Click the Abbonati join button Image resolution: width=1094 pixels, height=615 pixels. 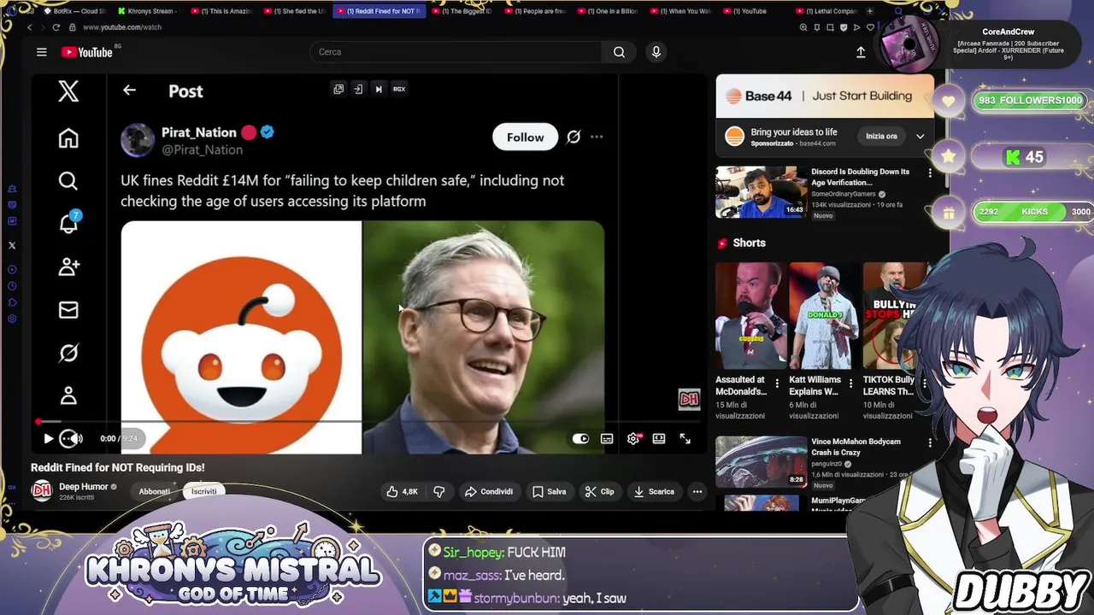[155, 491]
